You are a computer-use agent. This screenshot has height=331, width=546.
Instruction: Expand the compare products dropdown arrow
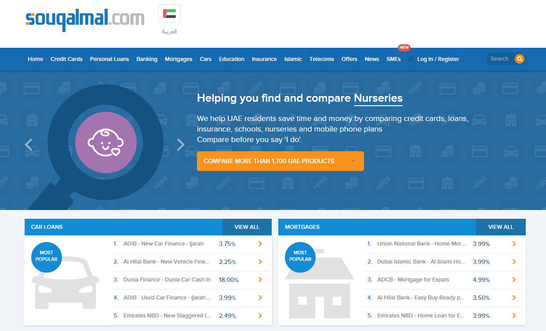pyautogui.click(x=353, y=161)
